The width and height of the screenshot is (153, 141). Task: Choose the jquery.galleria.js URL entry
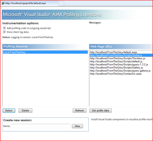pos(121,71)
